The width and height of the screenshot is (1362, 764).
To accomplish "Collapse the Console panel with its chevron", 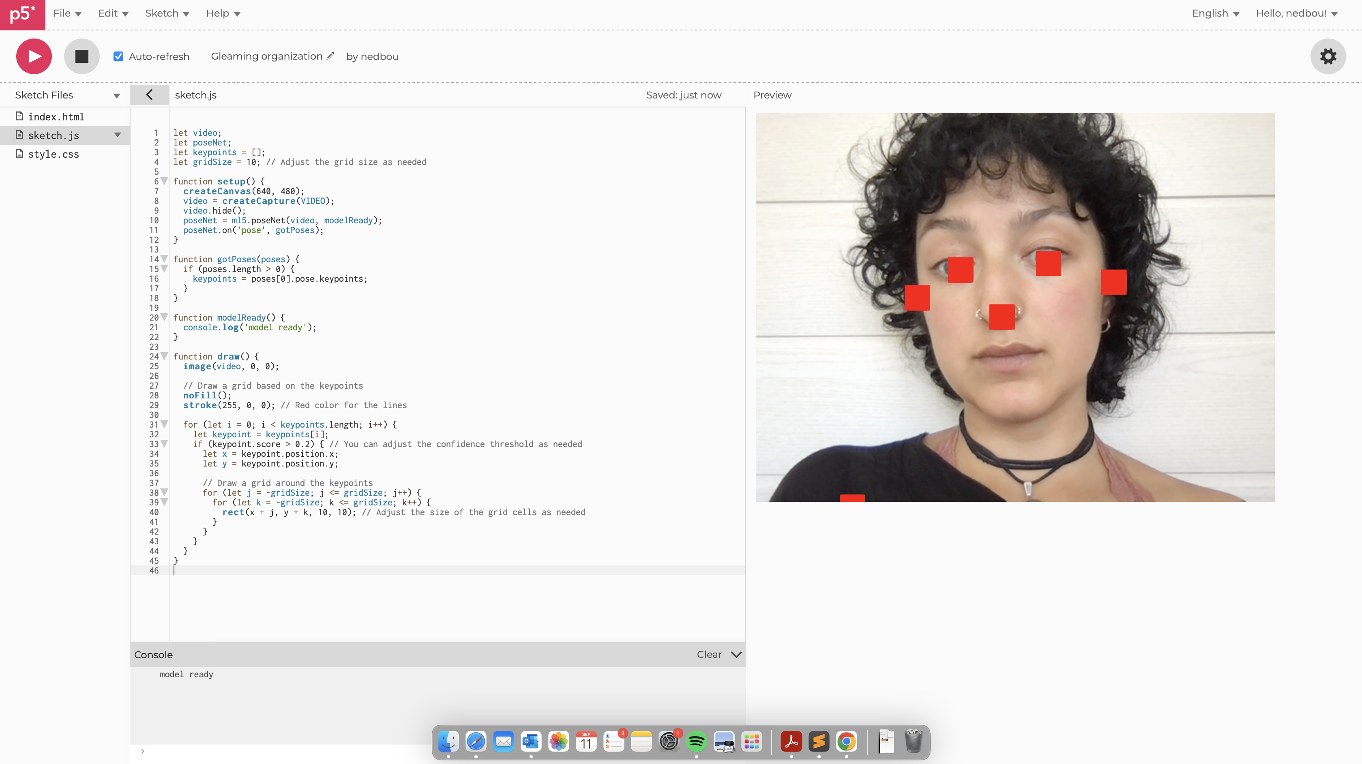I will [736, 655].
